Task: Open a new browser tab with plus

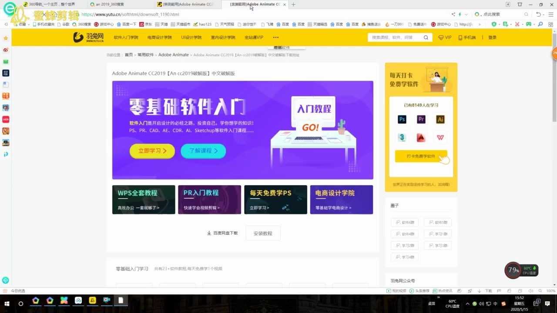Action: pos(293,4)
